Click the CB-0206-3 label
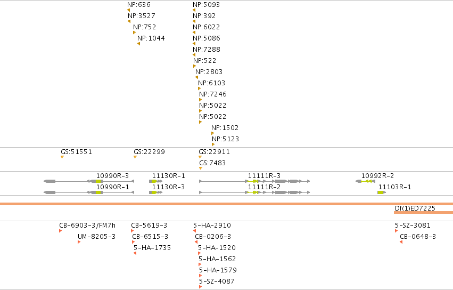453x290 pixels. point(213,237)
